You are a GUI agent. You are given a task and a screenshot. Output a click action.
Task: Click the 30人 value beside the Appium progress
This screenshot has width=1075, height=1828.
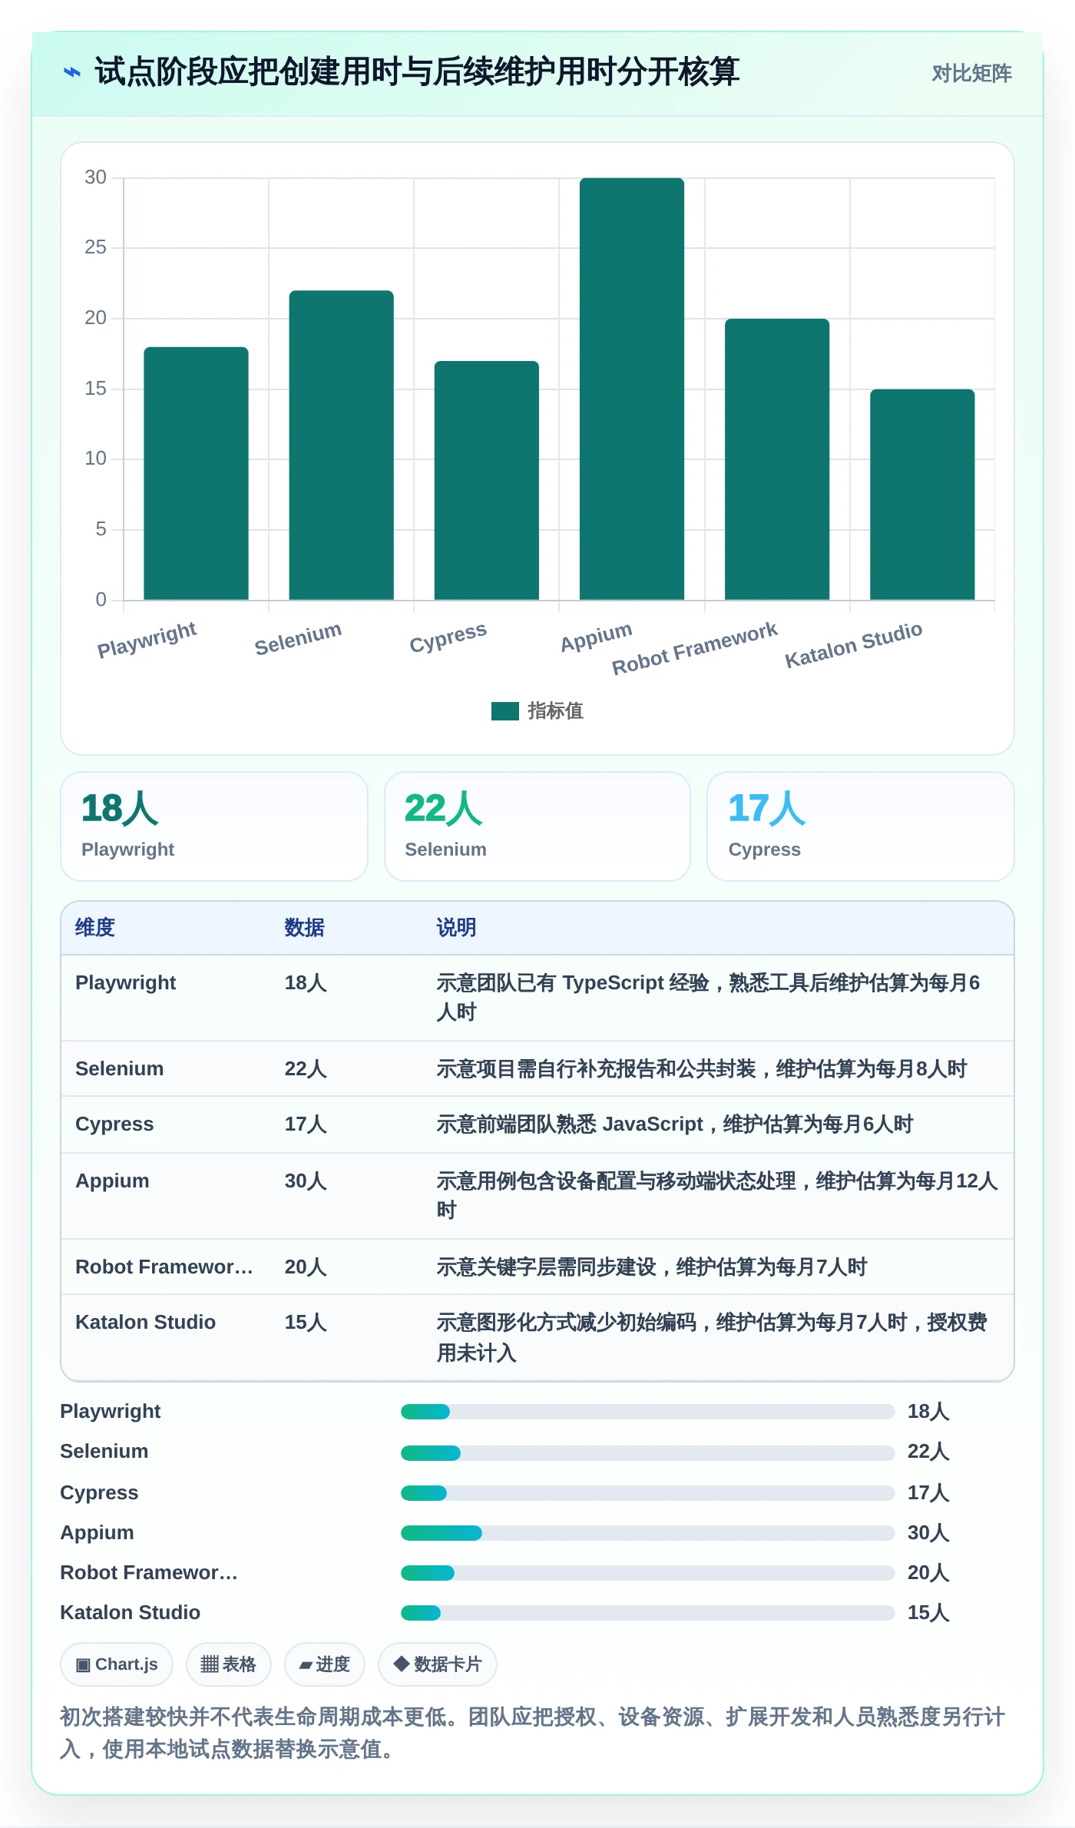928,1533
